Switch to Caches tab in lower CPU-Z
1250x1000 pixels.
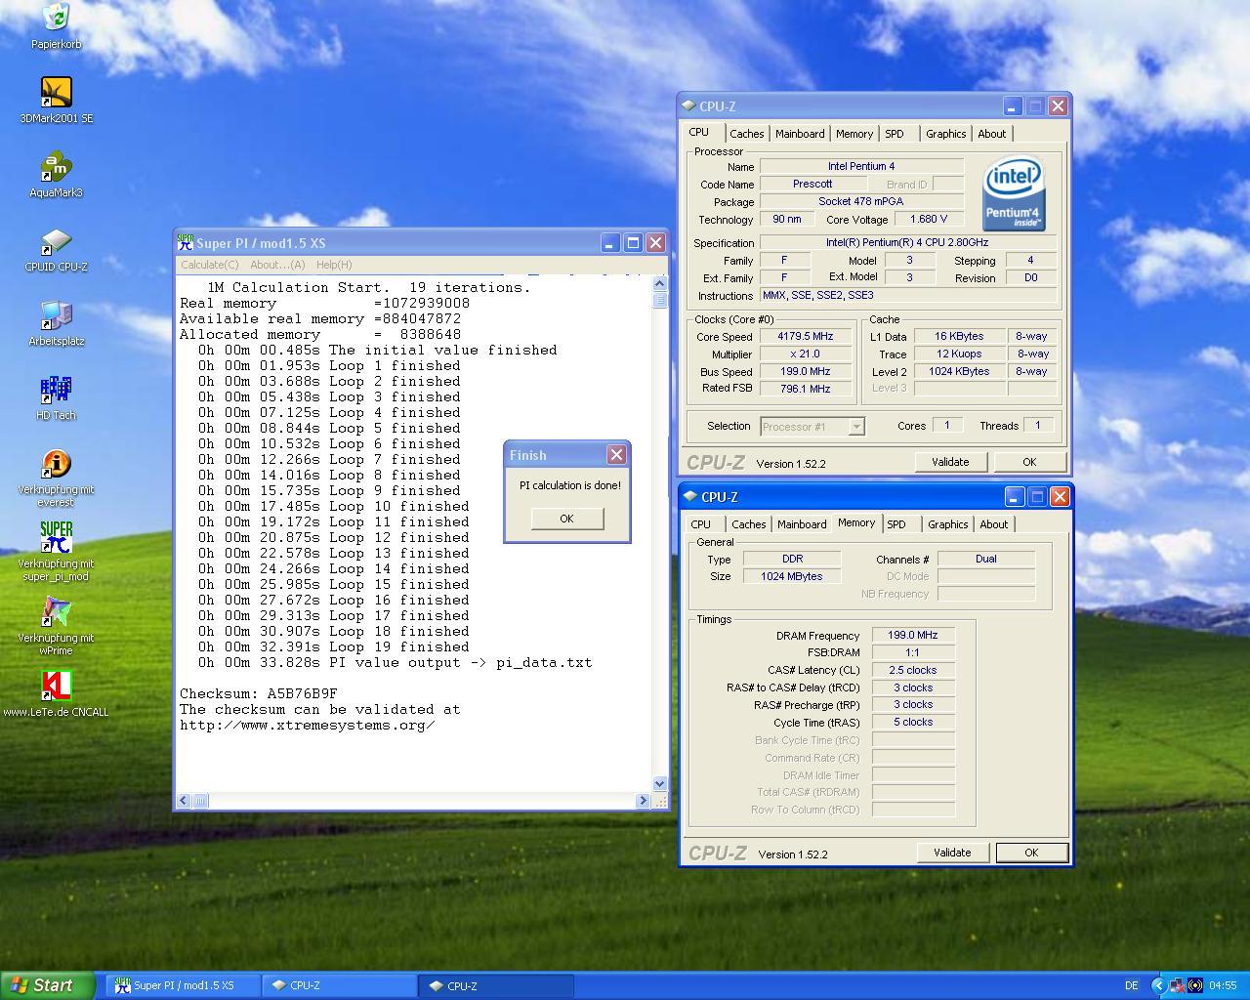coord(748,524)
